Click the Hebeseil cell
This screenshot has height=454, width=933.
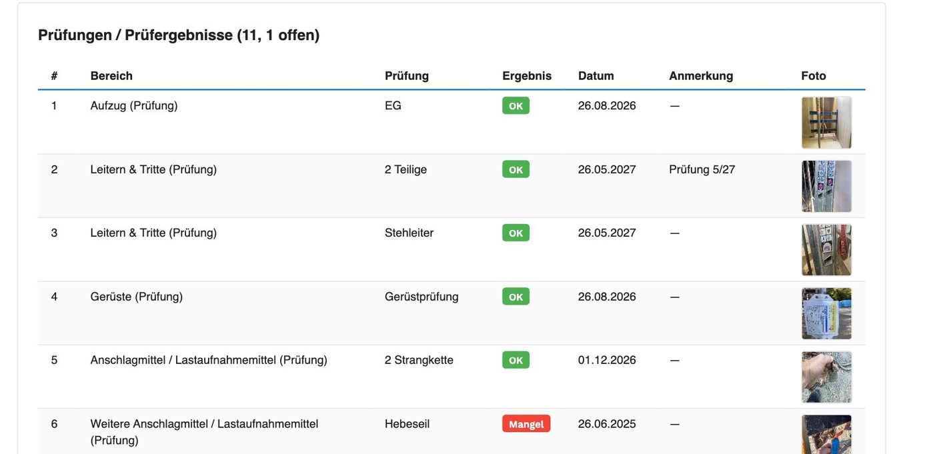(407, 424)
